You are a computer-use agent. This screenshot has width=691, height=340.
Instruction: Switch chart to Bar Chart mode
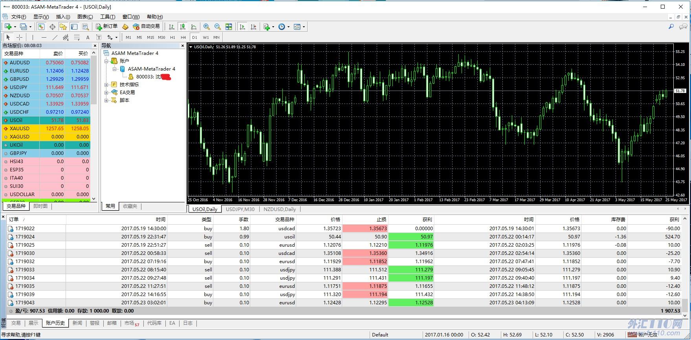pyautogui.click(x=171, y=27)
